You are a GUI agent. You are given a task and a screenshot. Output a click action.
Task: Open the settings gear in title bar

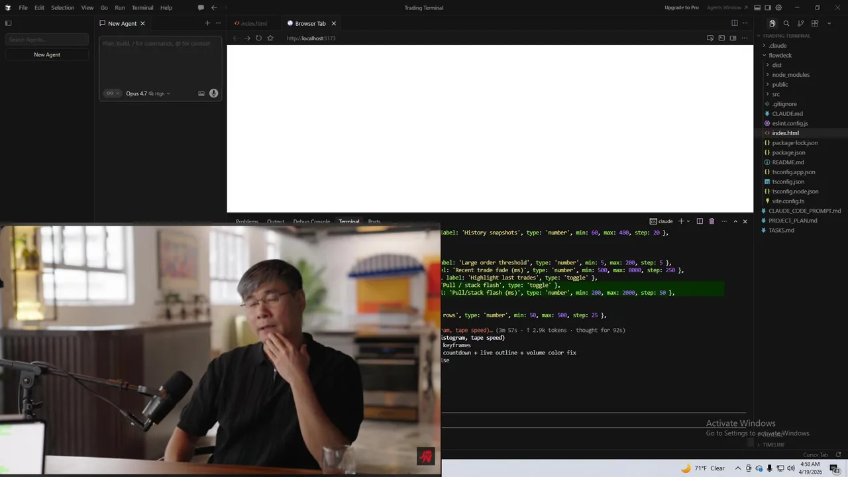[778, 7]
